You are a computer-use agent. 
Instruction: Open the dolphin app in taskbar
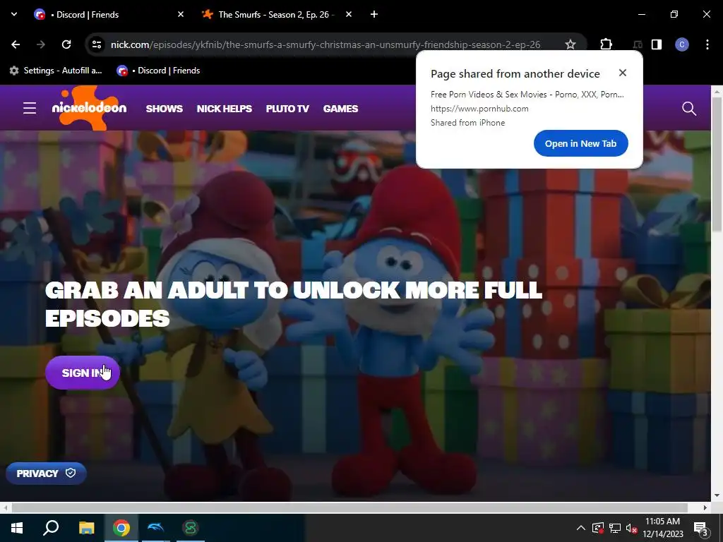156,528
